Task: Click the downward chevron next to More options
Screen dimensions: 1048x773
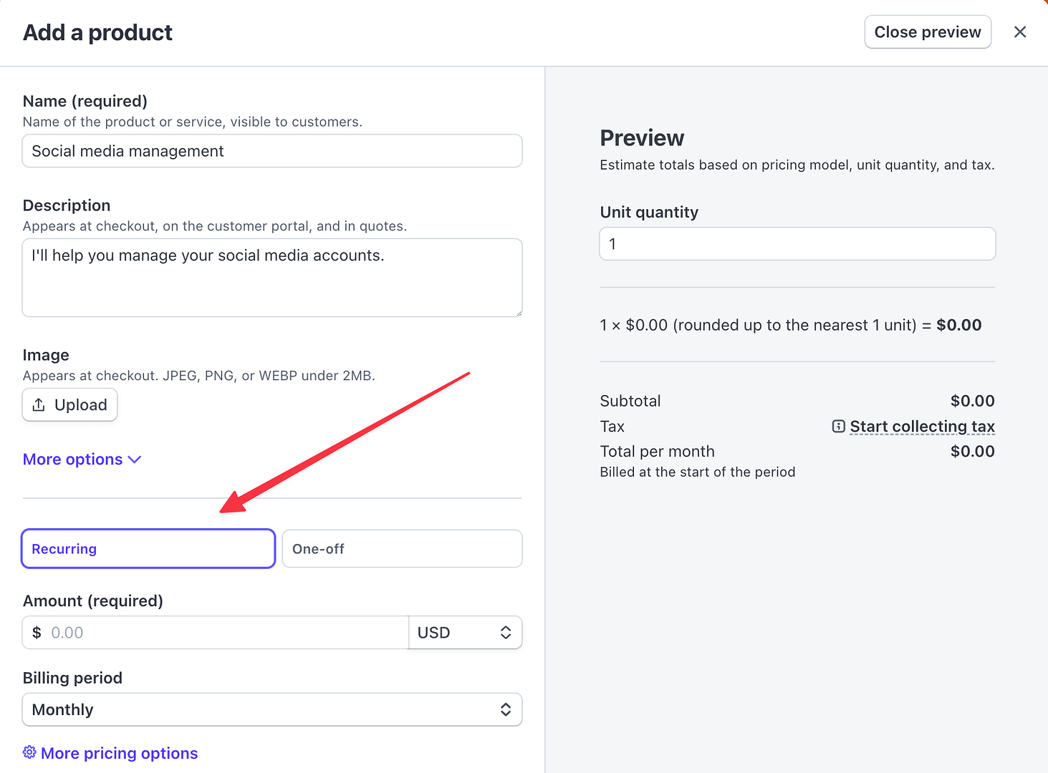Action: (135, 459)
